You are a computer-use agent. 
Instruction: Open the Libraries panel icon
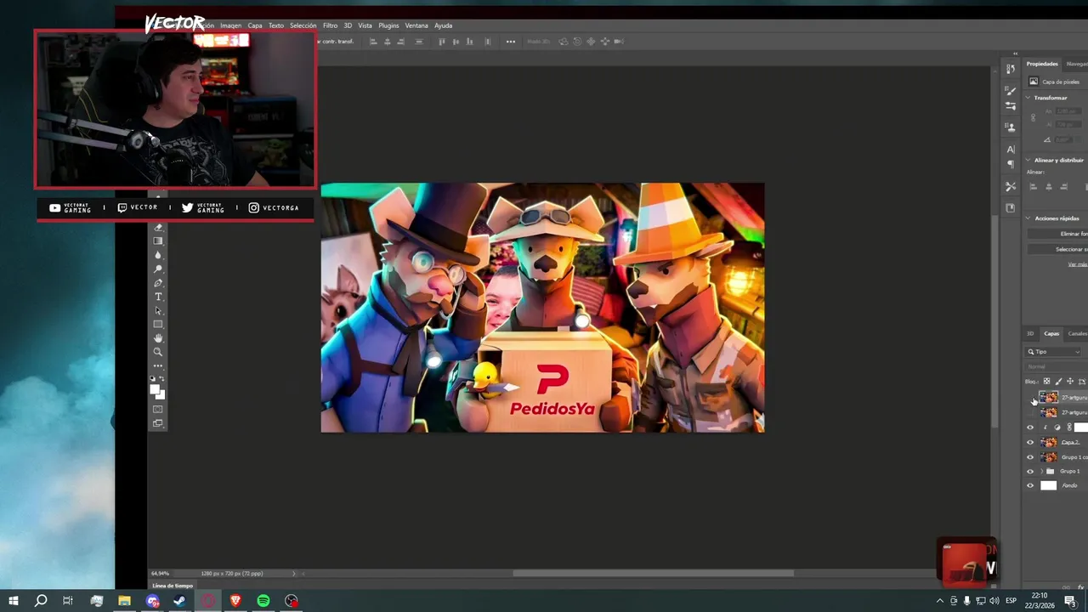coord(1011,207)
